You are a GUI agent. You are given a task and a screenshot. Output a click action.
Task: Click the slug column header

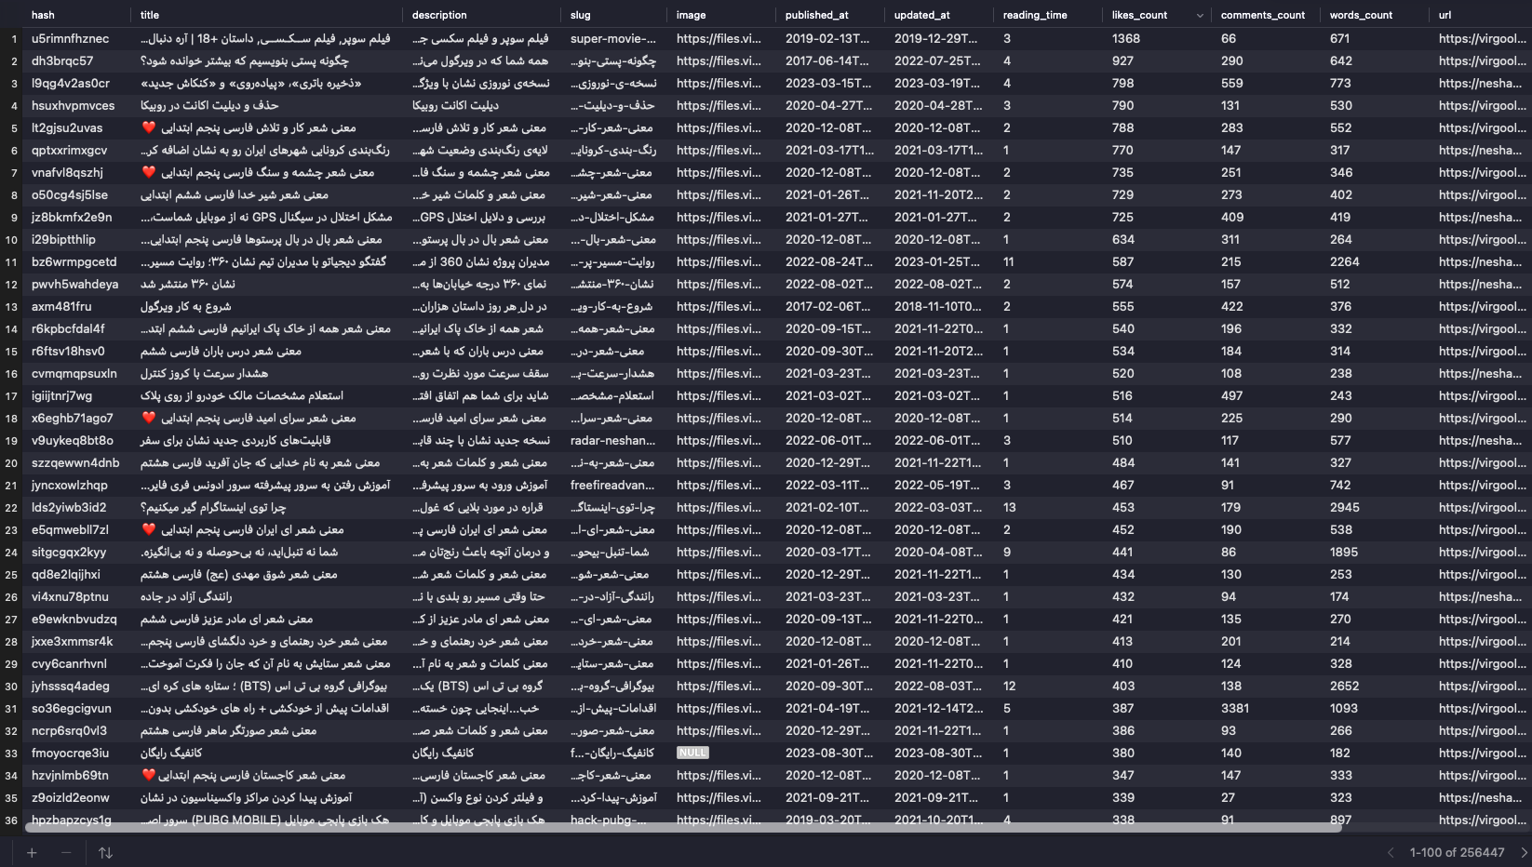click(581, 15)
